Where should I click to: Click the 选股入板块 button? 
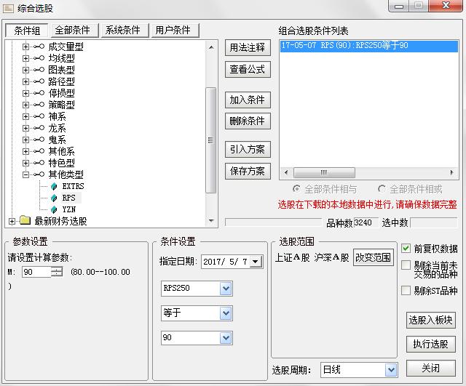click(430, 320)
